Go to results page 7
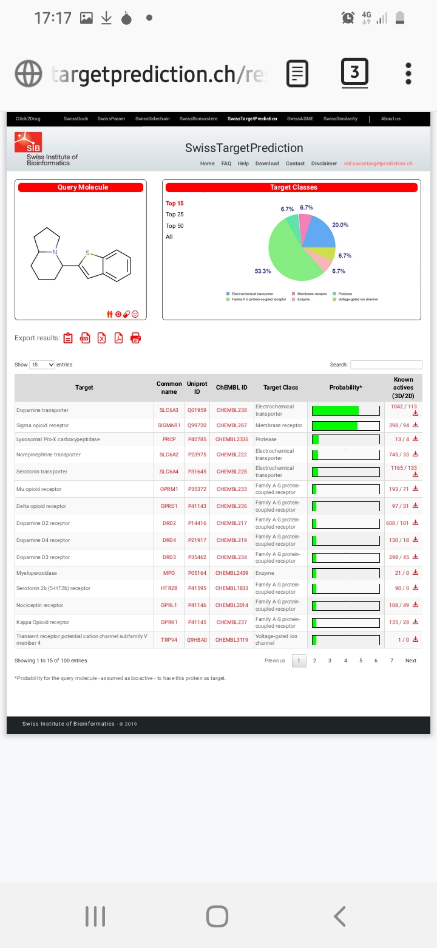This screenshot has width=437, height=948. (x=391, y=661)
